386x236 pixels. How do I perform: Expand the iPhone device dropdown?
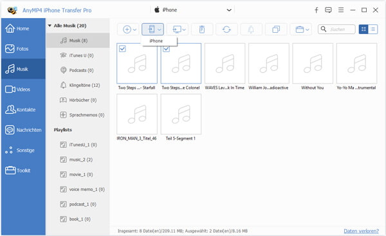click(x=229, y=10)
